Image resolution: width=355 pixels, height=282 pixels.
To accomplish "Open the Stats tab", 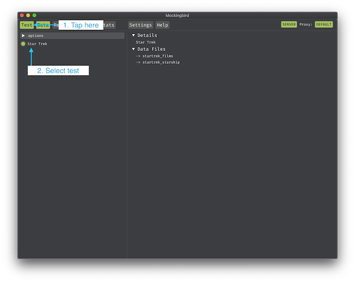I will [109, 25].
